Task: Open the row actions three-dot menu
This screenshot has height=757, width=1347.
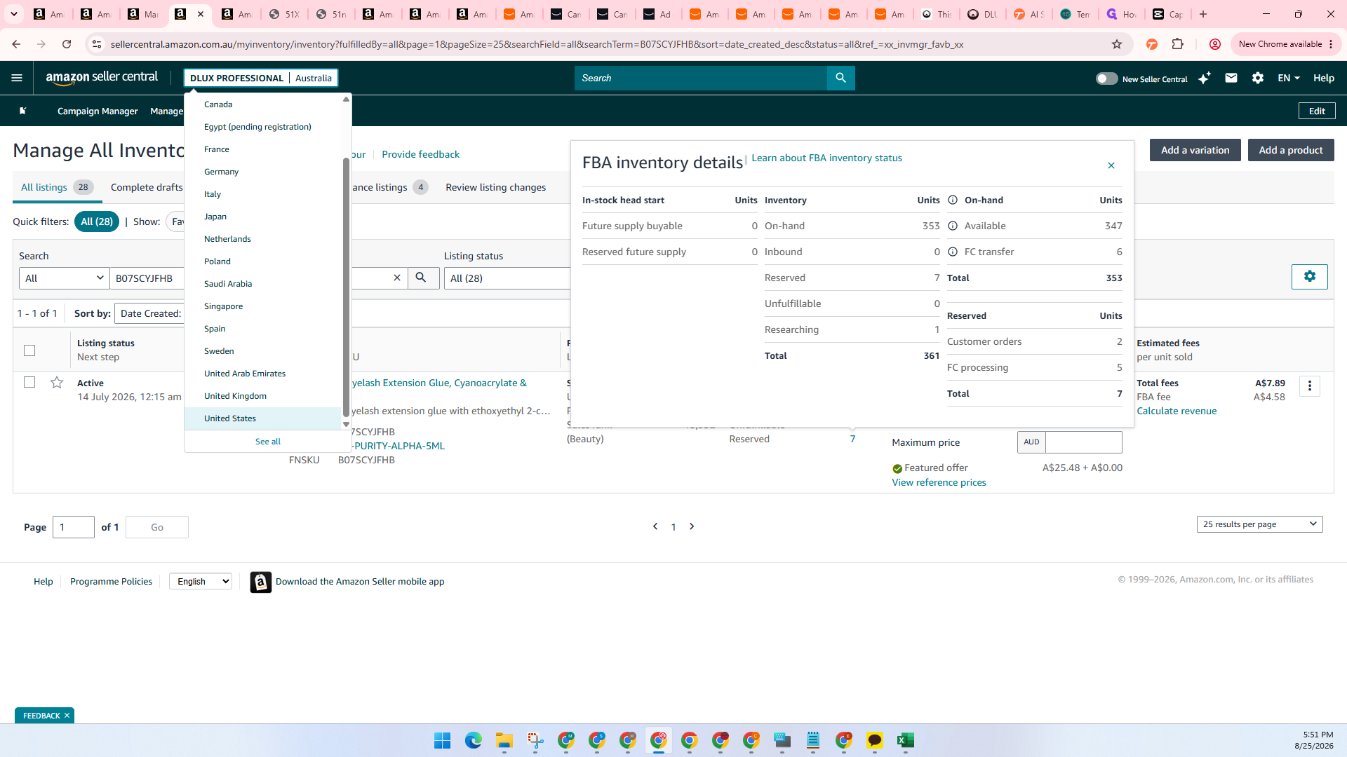Action: pyautogui.click(x=1309, y=386)
